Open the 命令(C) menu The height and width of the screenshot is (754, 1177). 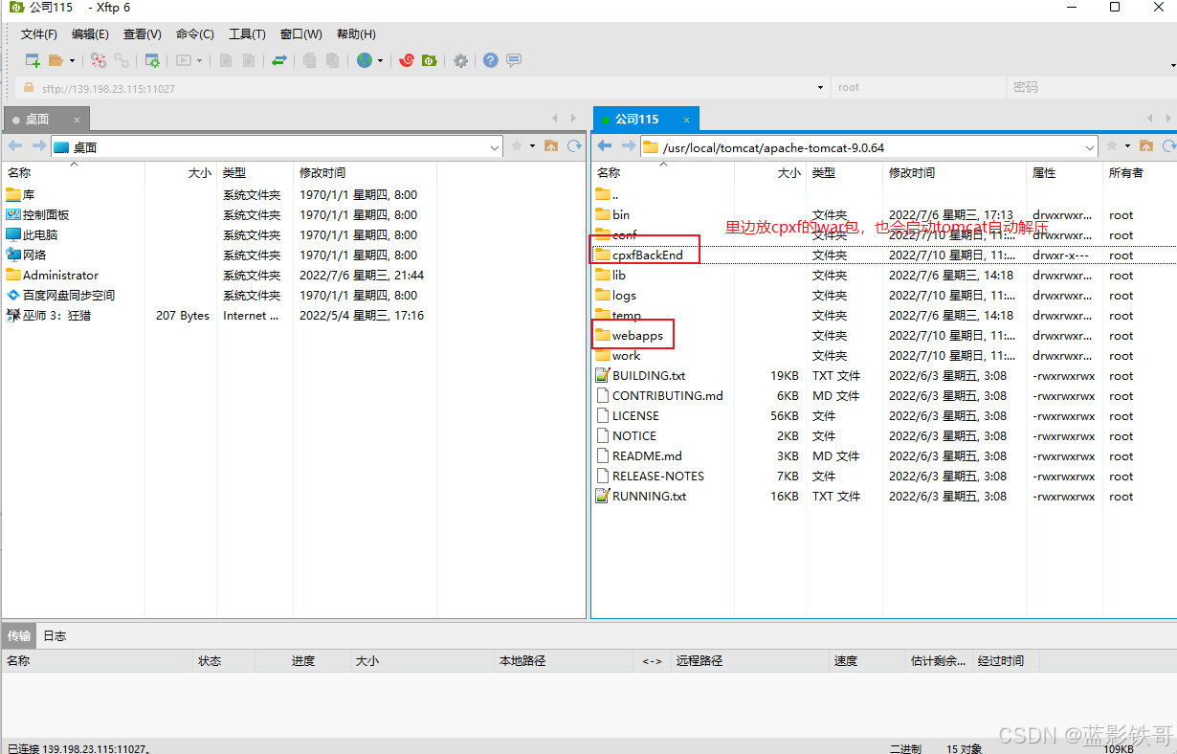tap(194, 34)
